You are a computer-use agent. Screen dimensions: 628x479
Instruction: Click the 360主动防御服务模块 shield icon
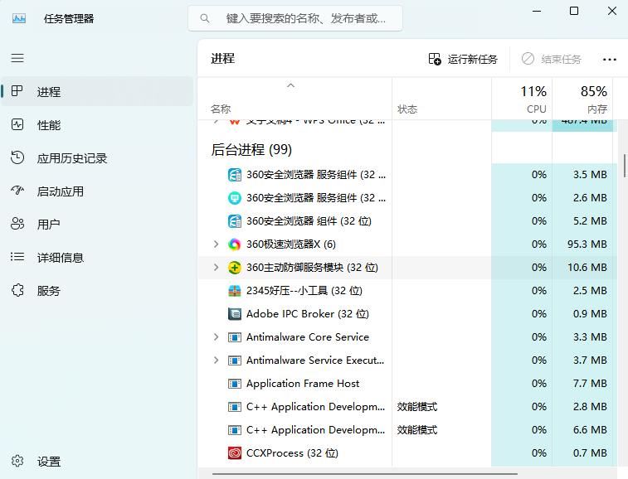[235, 268]
